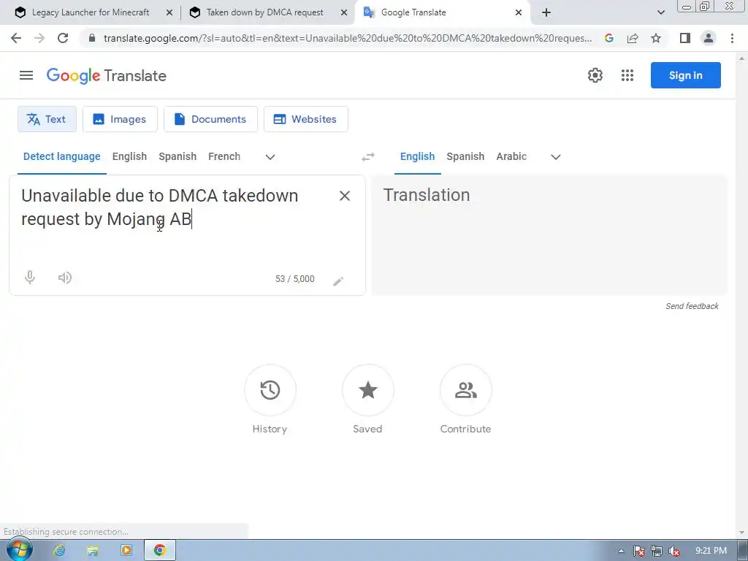
Task: Select the Text translation mode
Action: point(47,119)
